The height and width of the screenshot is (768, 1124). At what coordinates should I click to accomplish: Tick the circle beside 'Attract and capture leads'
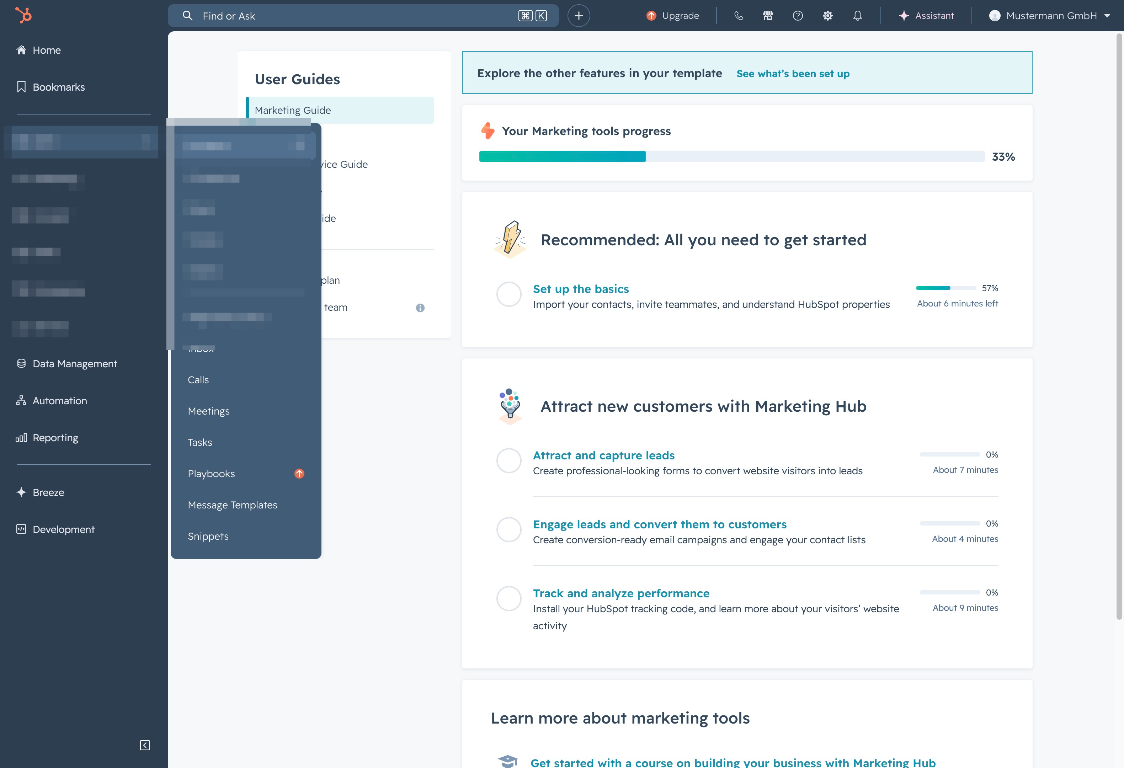pyautogui.click(x=509, y=460)
